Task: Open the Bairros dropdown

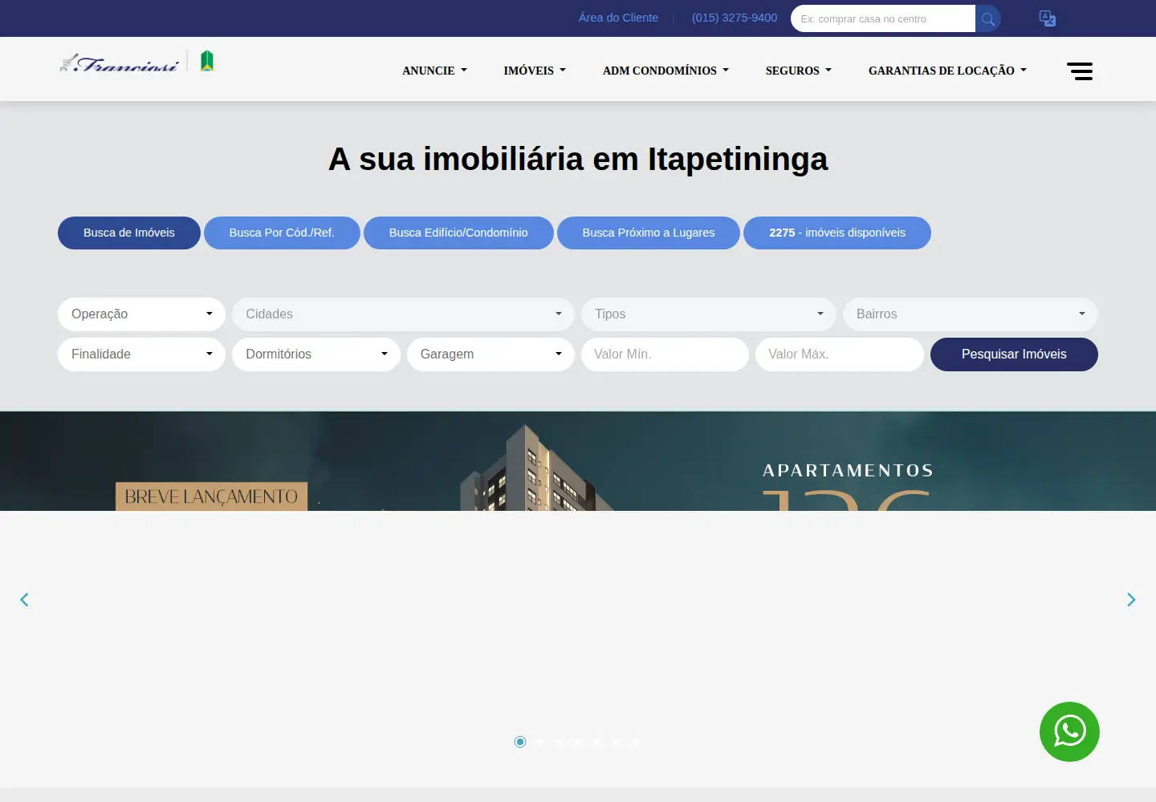Action: [971, 314]
